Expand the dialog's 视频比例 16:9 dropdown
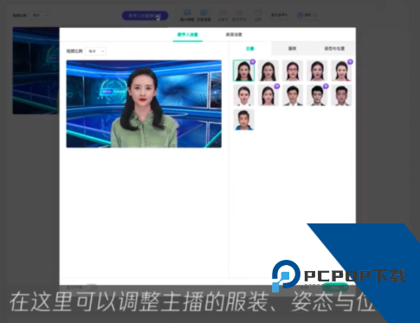The image size is (420, 323). tap(96, 51)
